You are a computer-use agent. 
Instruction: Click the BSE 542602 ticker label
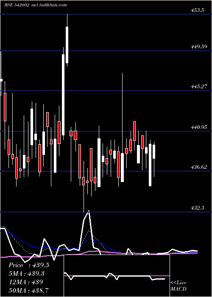[x=17, y=5]
